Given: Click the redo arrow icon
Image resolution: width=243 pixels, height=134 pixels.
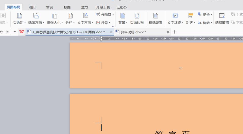Looking at the screenshot, I should tap(7, 32).
